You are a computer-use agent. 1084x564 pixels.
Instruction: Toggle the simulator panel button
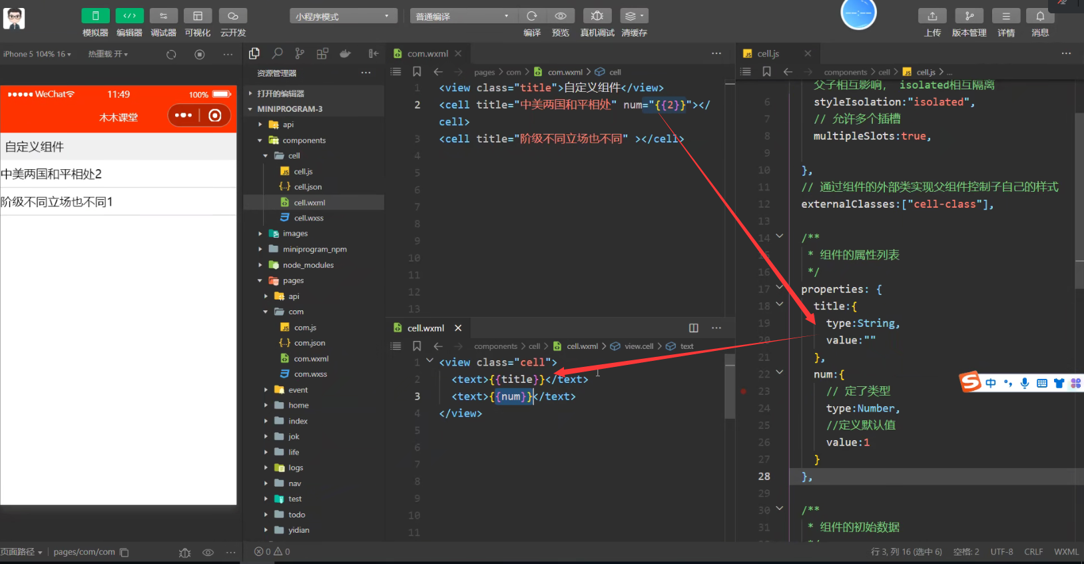(x=95, y=16)
